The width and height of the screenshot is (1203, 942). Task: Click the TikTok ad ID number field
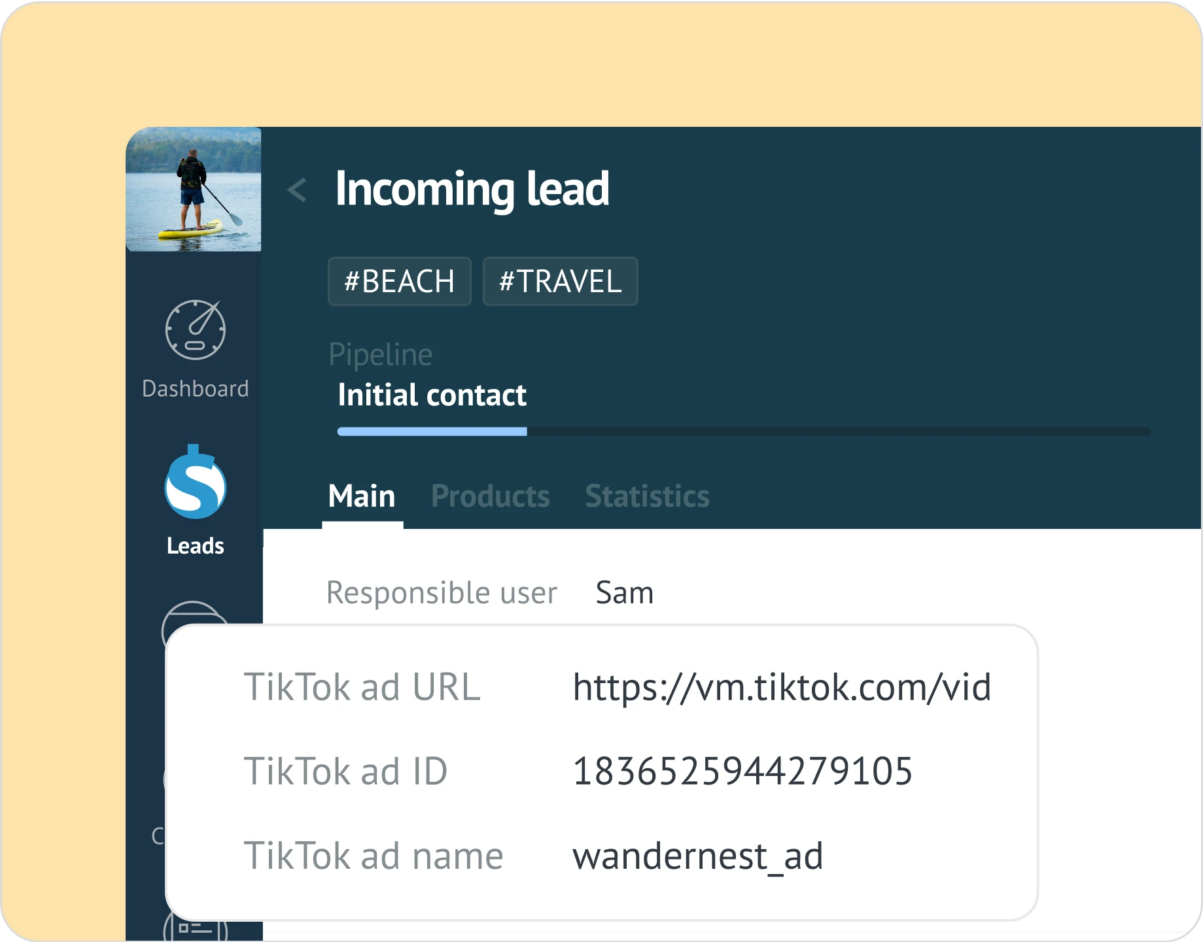pyautogui.click(x=742, y=771)
